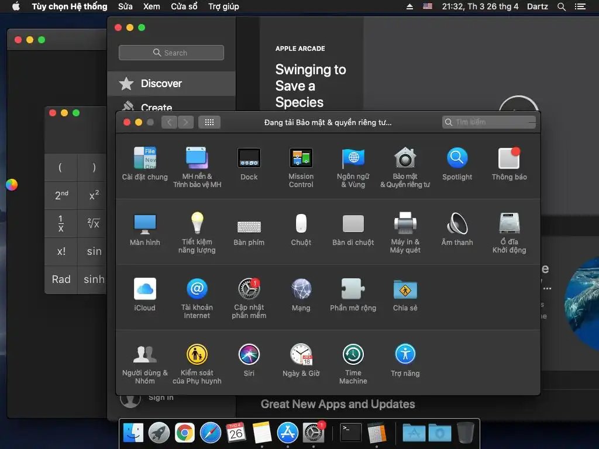Click the forward arrow in System Preferences toolbar
Image resolution: width=599 pixels, height=449 pixels.
coord(185,122)
